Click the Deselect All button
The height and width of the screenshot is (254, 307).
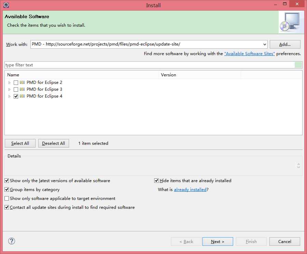(x=53, y=143)
